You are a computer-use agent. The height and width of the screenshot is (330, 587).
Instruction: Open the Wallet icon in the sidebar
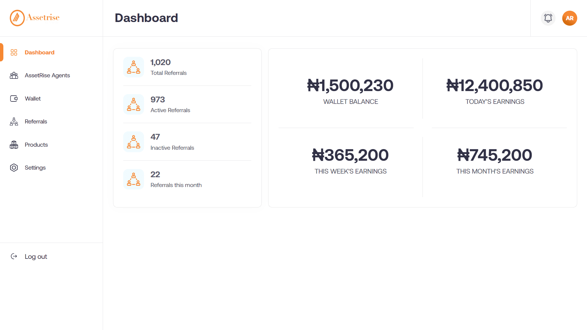14,98
